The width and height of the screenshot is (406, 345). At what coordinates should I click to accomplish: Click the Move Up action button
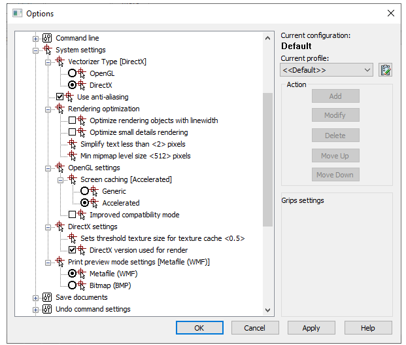[x=335, y=156]
